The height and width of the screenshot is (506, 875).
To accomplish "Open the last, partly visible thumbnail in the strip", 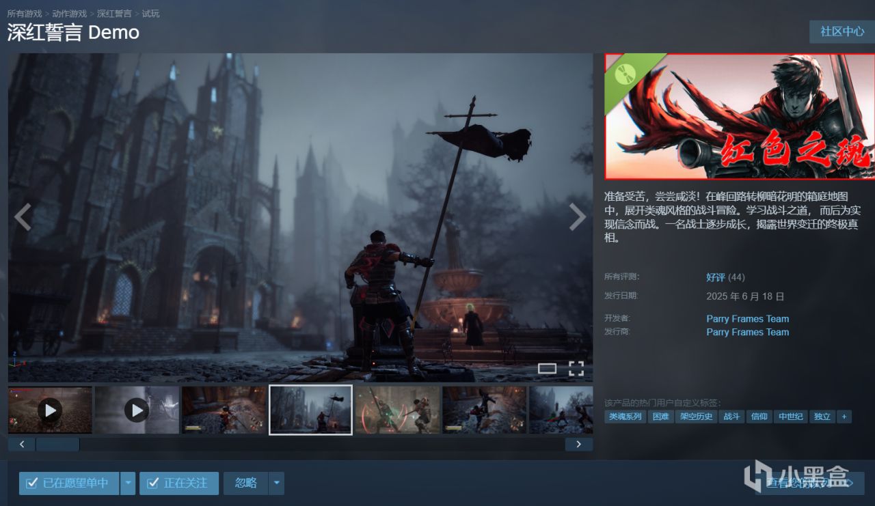I will coord(561,410).
